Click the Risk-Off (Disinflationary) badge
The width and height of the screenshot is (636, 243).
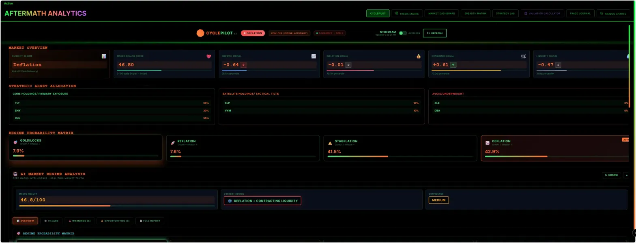tap(289, 33)
